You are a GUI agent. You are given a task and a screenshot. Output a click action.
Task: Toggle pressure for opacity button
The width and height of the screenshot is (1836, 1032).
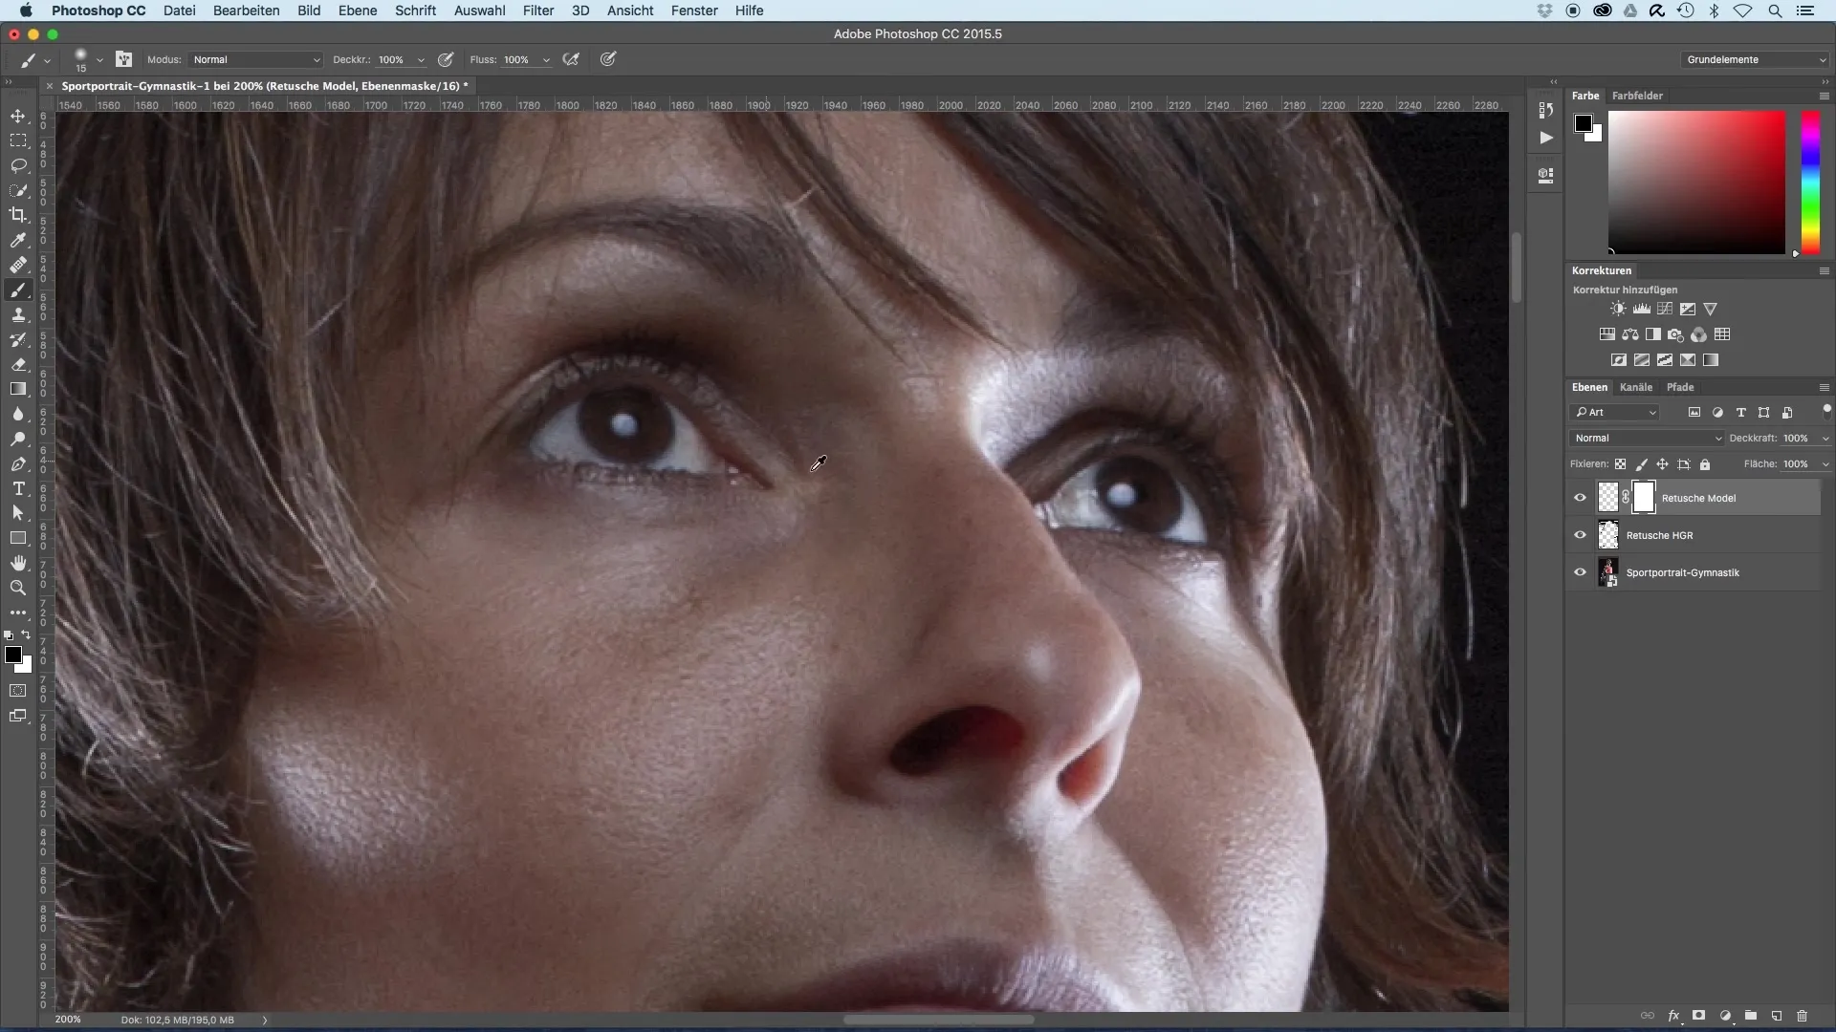[x=446, y=59]
